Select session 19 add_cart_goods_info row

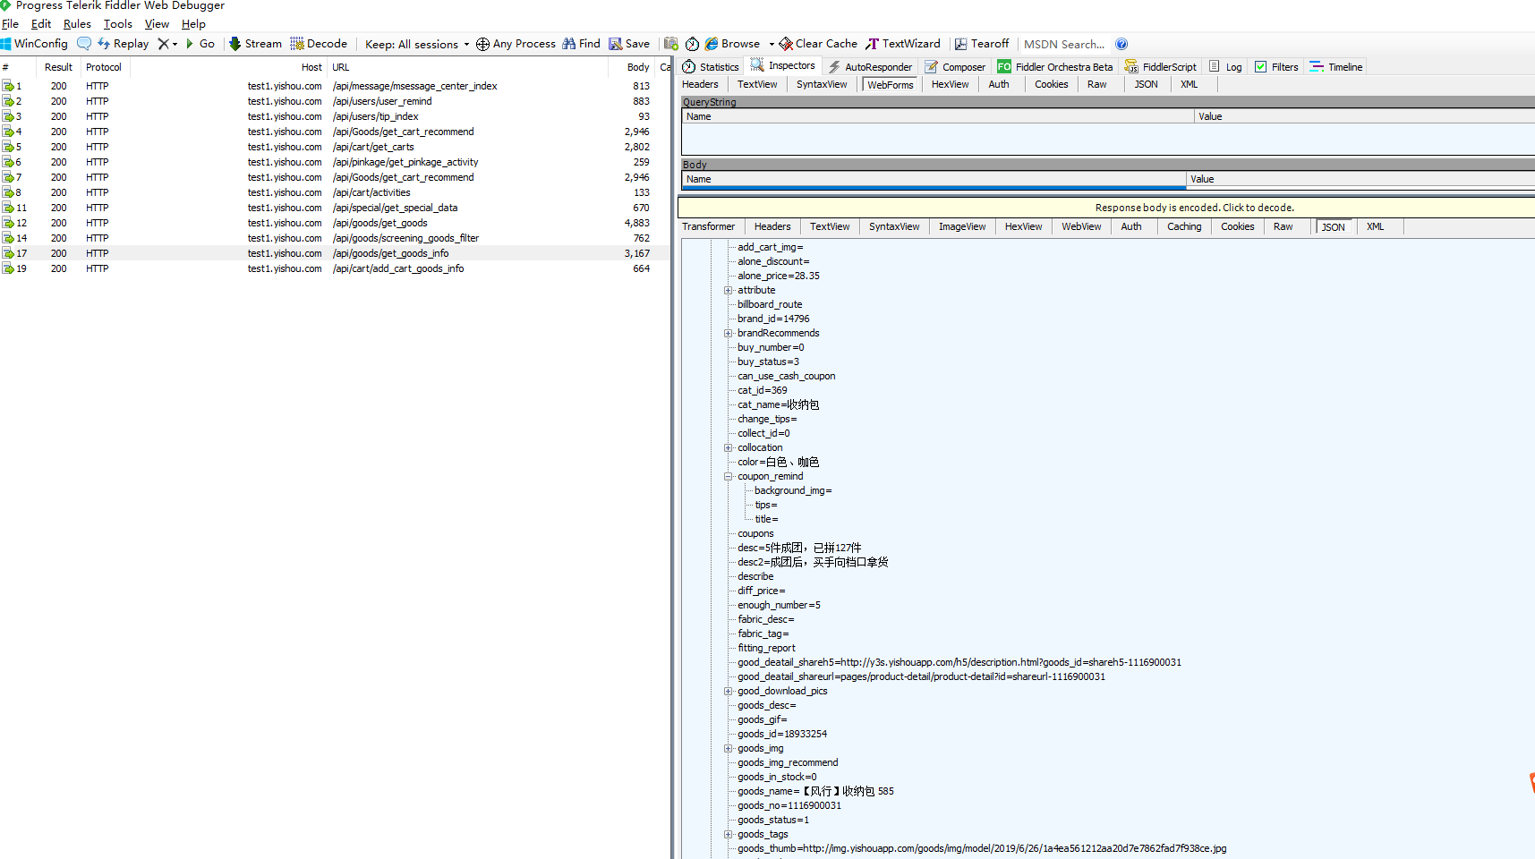(x=336, y=269)
